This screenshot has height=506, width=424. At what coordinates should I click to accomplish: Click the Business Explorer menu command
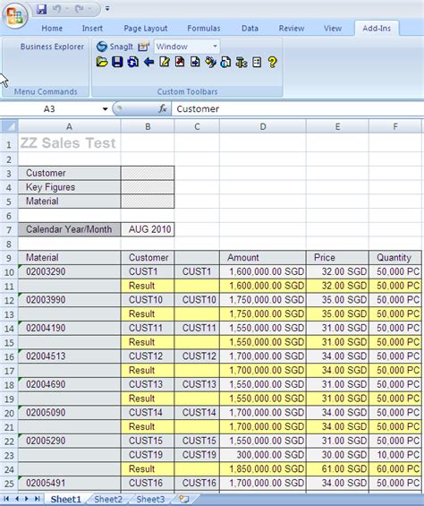52,47
